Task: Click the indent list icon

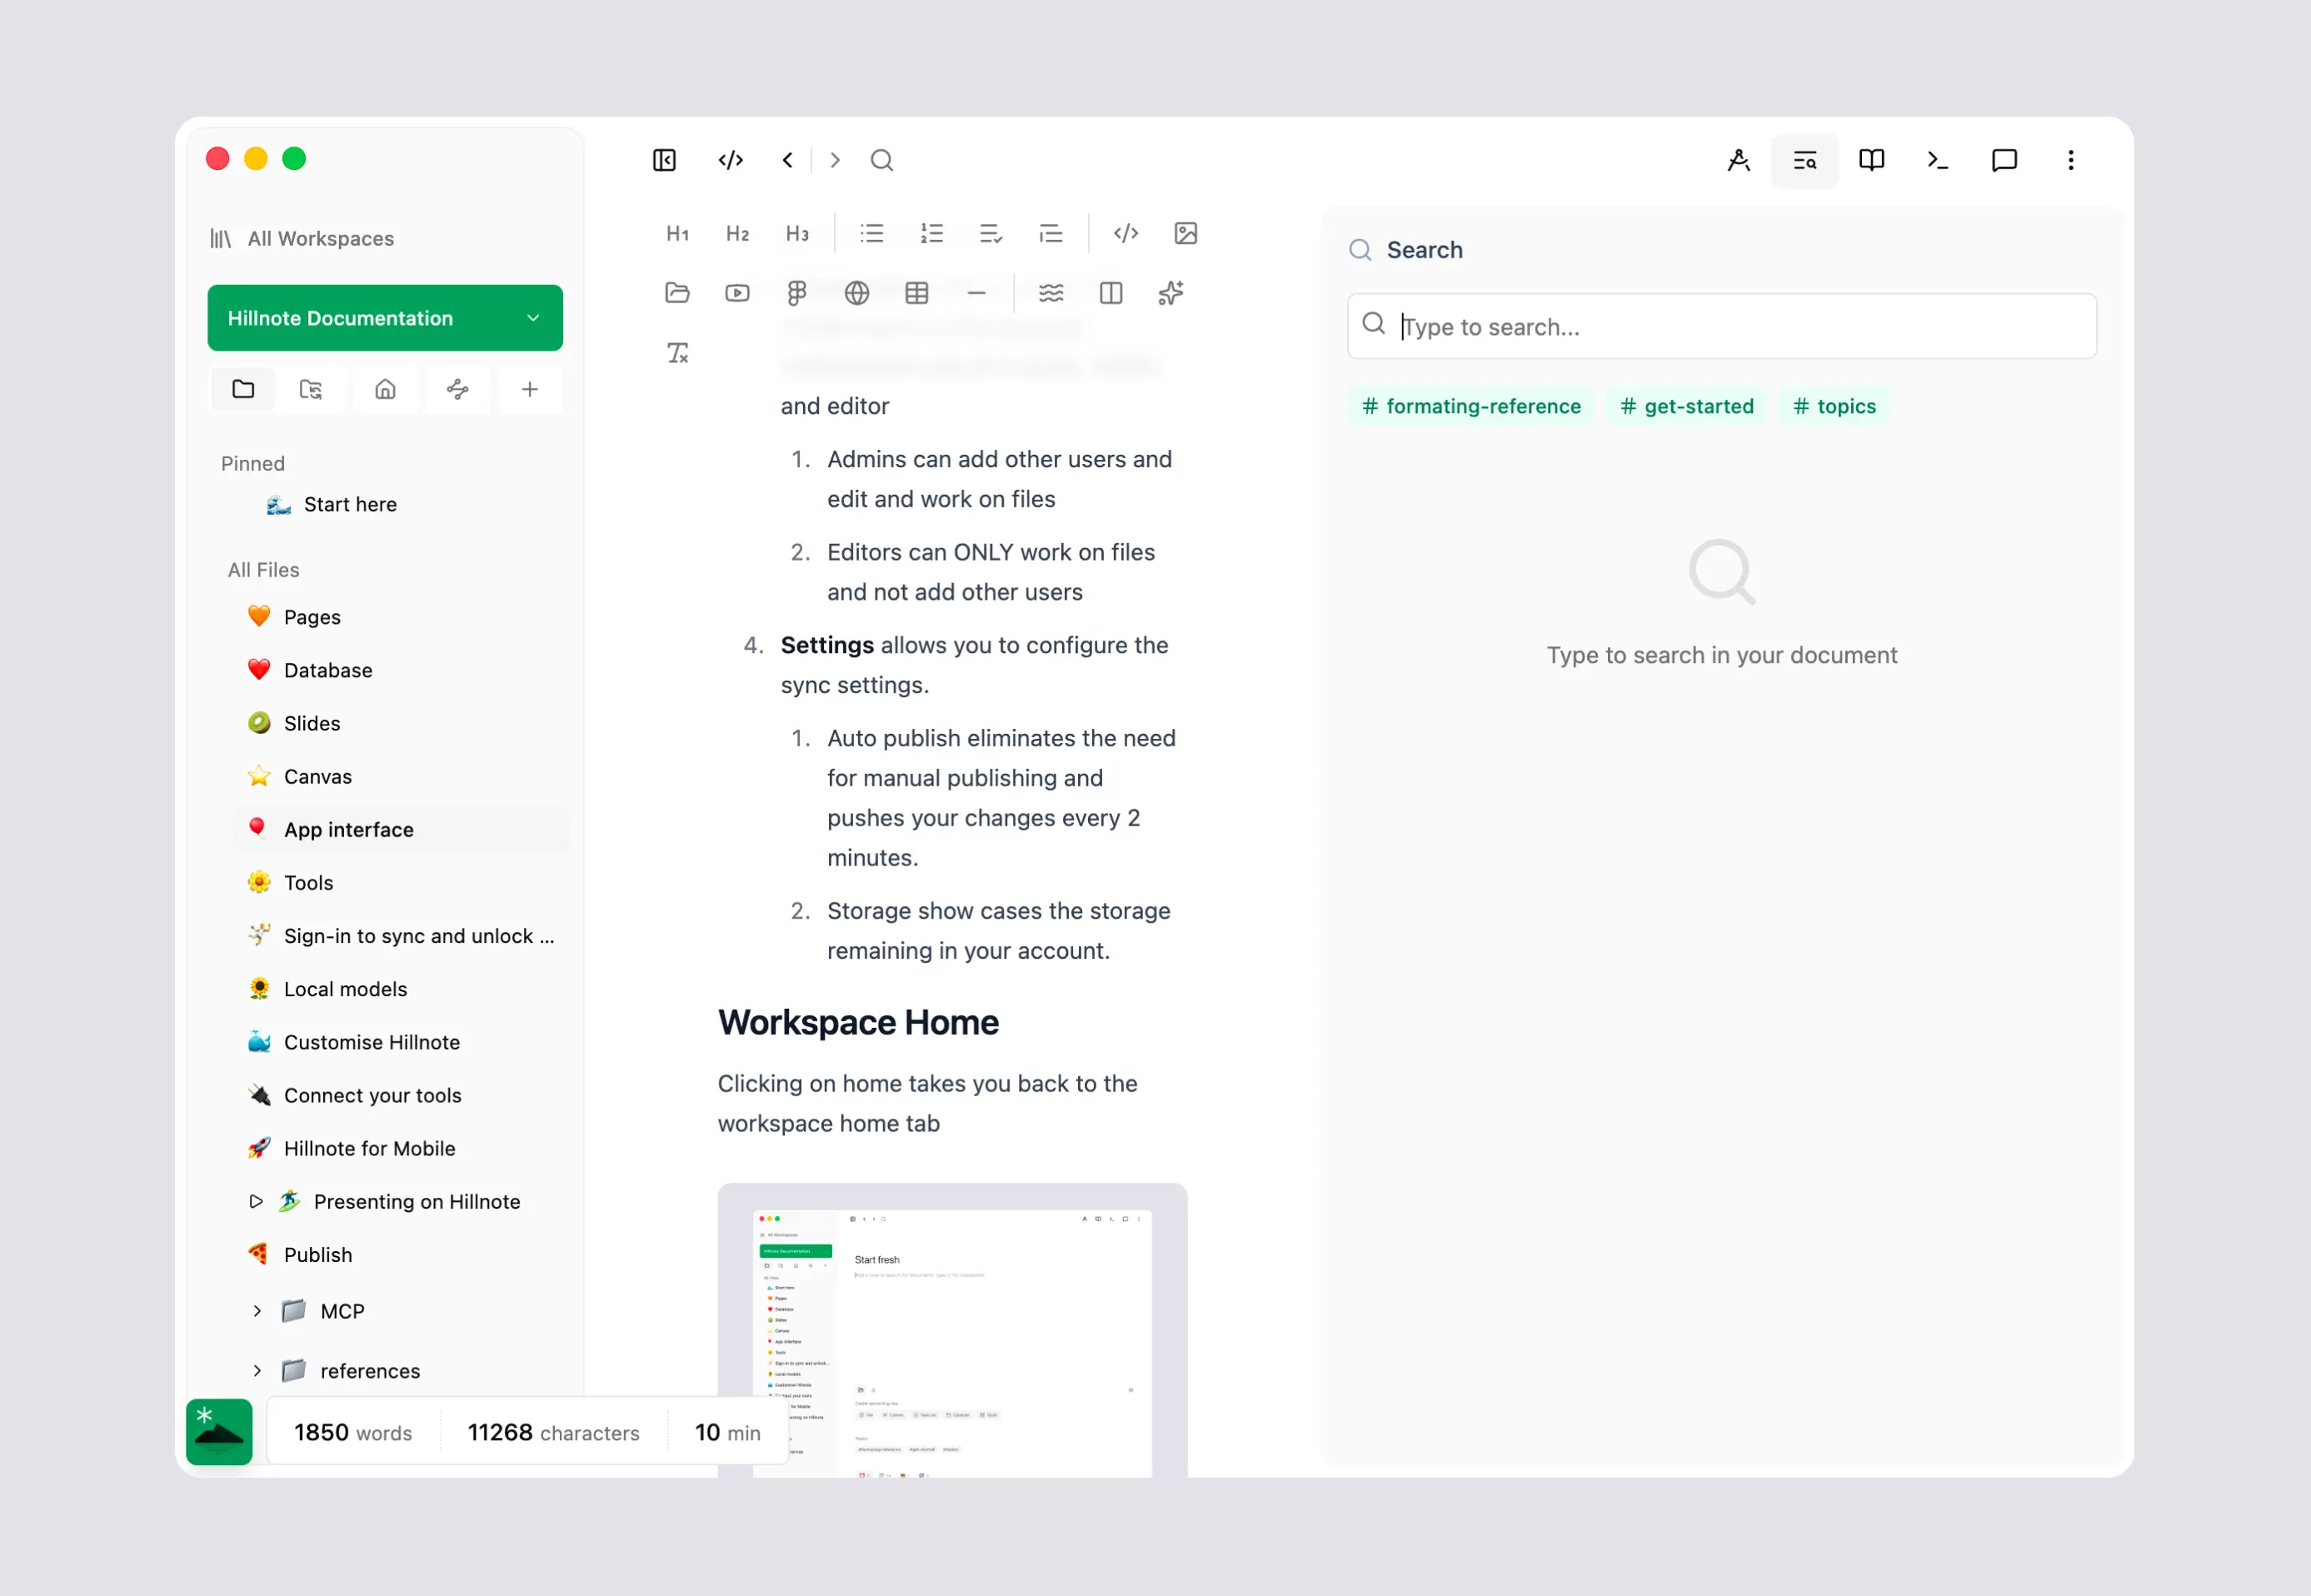Action: point(1051,233)
